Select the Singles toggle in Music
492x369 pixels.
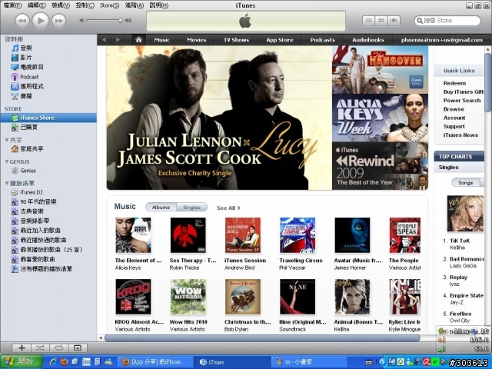[191, 208]
